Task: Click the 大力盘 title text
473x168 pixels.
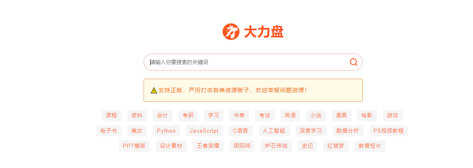Action: point(263,32)
